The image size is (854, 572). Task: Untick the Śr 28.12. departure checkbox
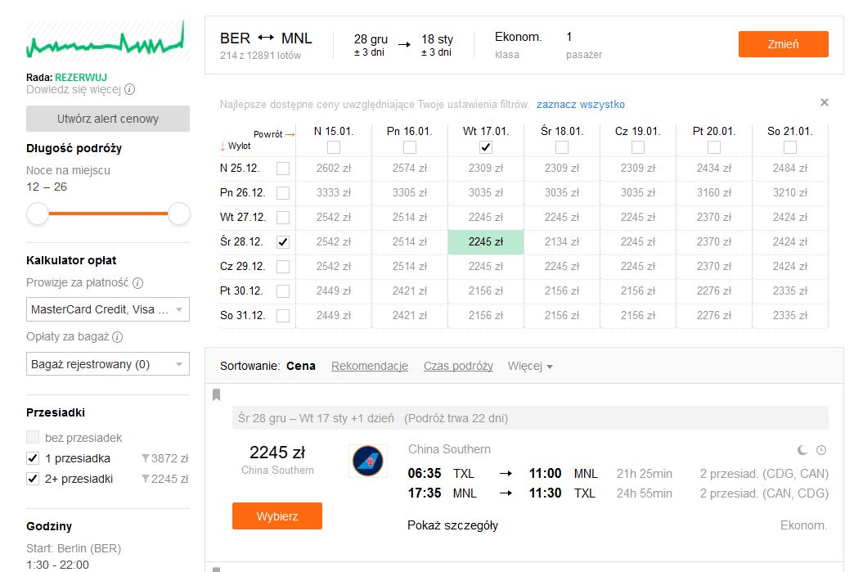283,242
